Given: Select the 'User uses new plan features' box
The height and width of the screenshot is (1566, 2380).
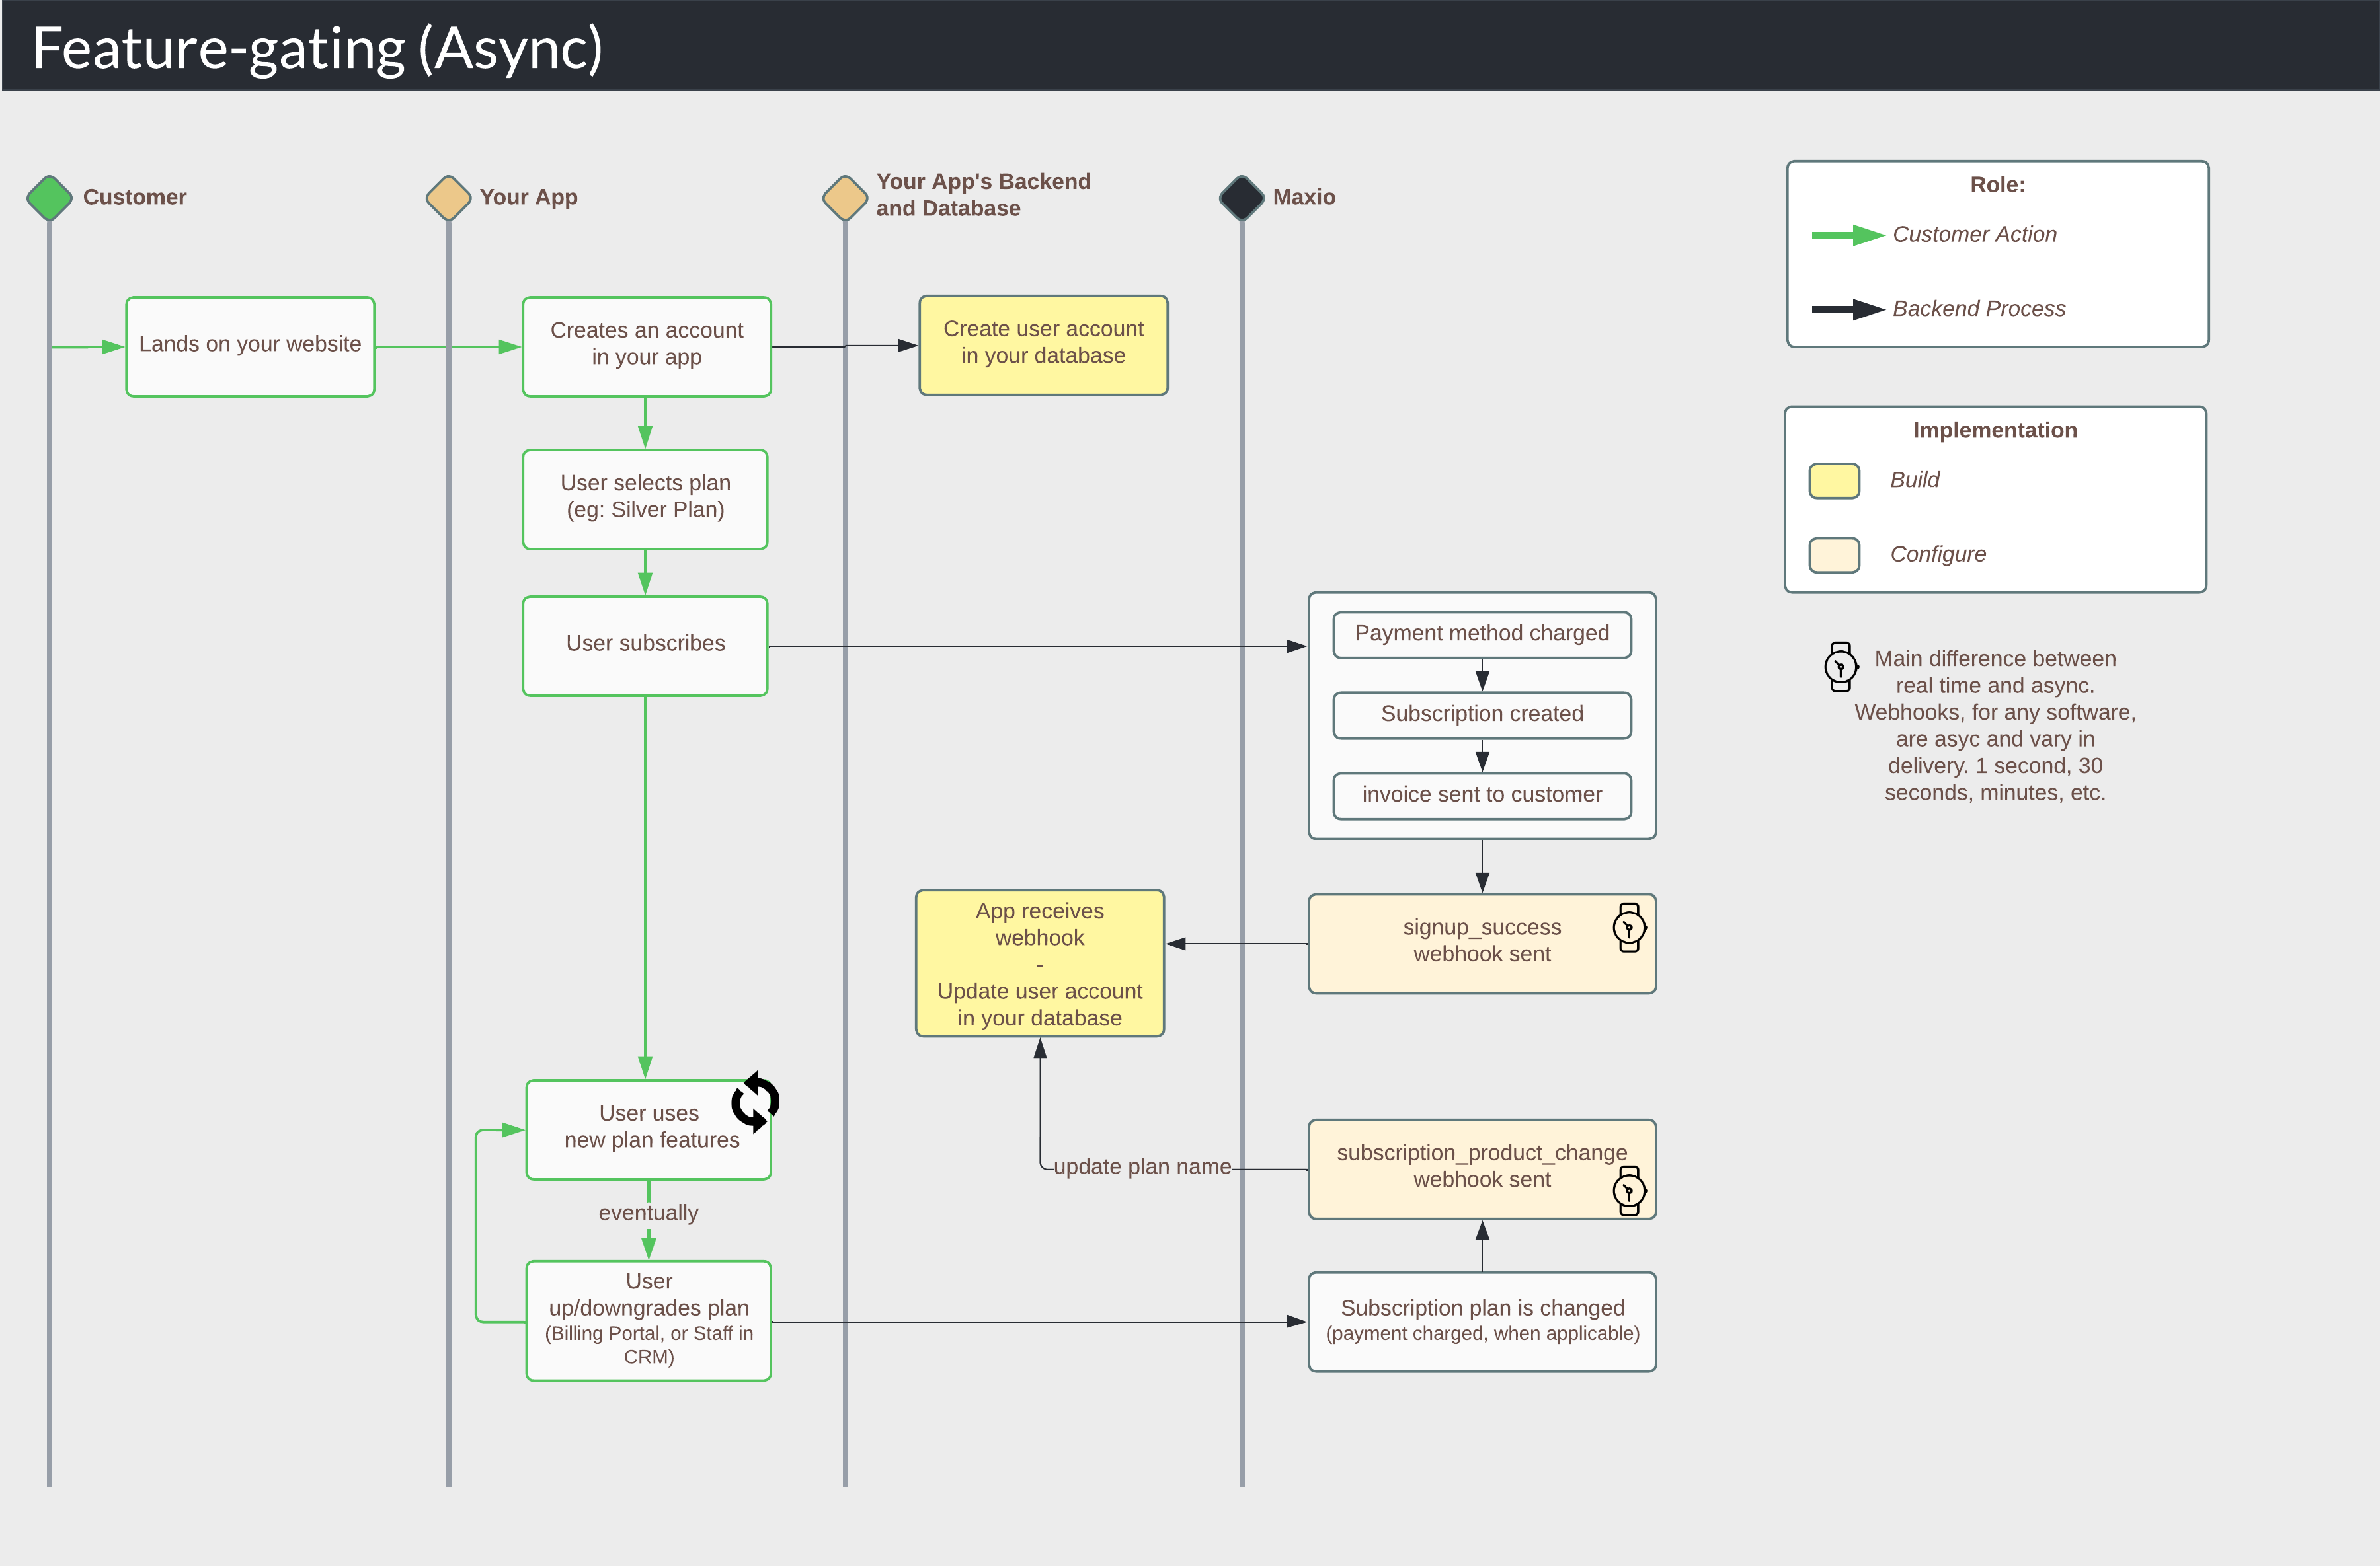Looking at the screenshot, I should pos(648,1129).
